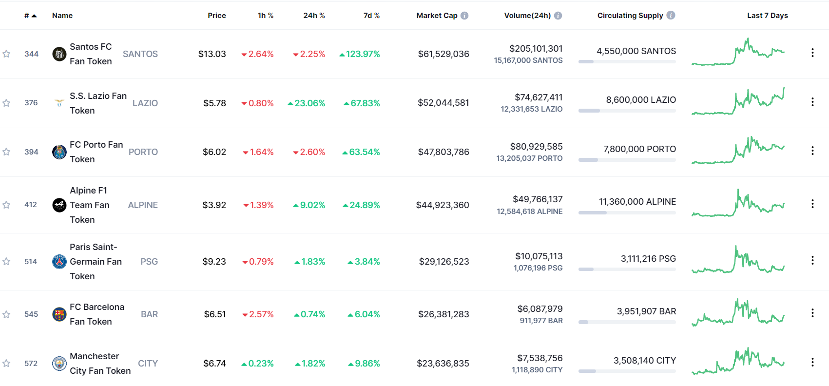
Task: Sort by Circulating Supply header
Action: point(630,16)
